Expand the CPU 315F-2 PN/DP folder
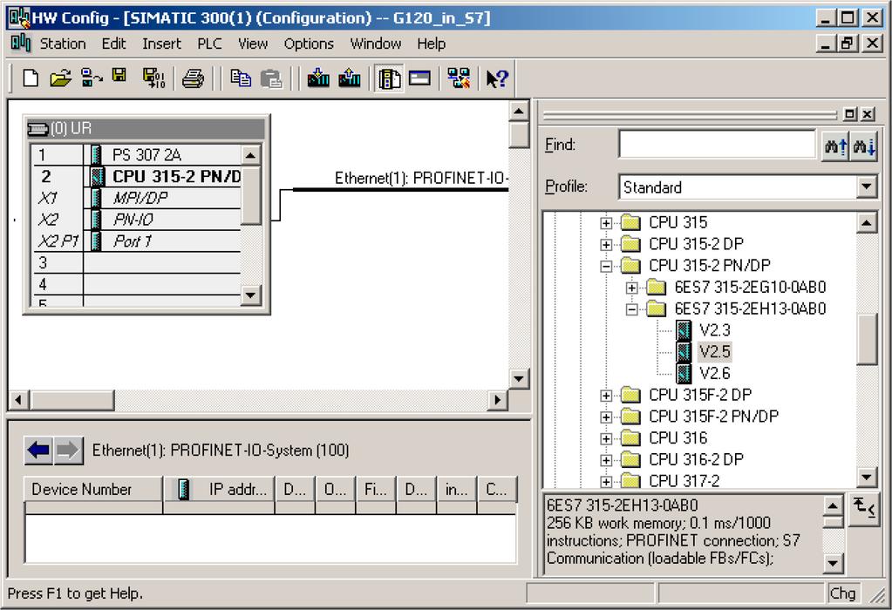The width and height of the screenshot is (892, 610). point(606,417)
